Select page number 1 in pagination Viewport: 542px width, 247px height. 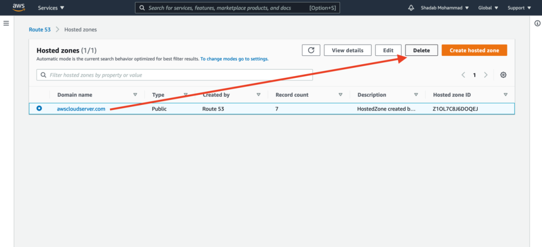click(x=475, y=75)
